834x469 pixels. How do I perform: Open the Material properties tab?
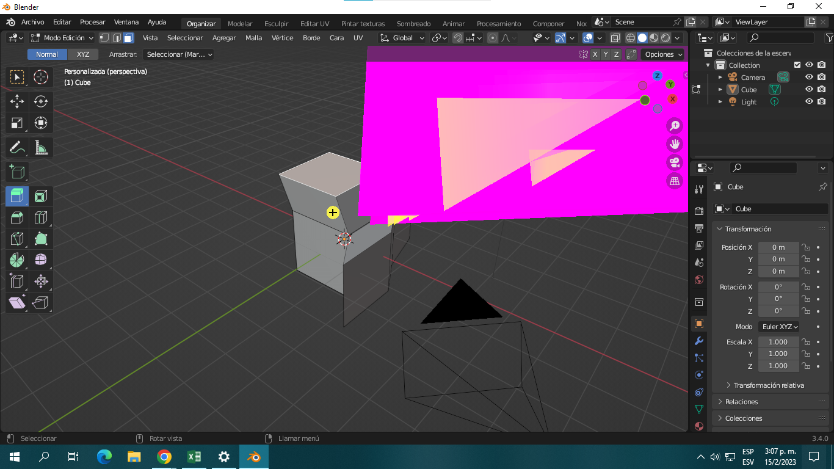pyautogui.click(x=699, y=426)
